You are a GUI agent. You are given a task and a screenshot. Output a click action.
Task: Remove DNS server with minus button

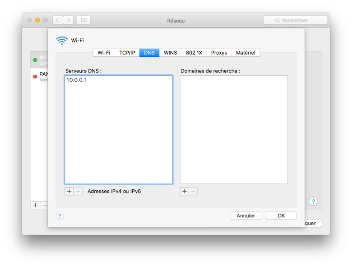click(78, 191)
